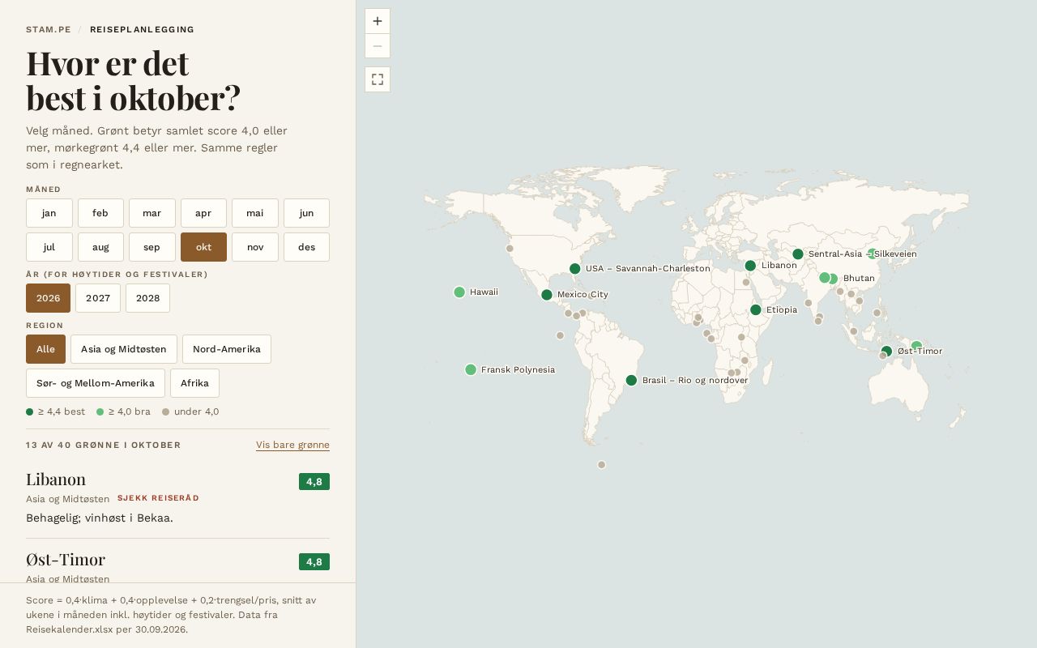Switch month to feb

[100, 213]
